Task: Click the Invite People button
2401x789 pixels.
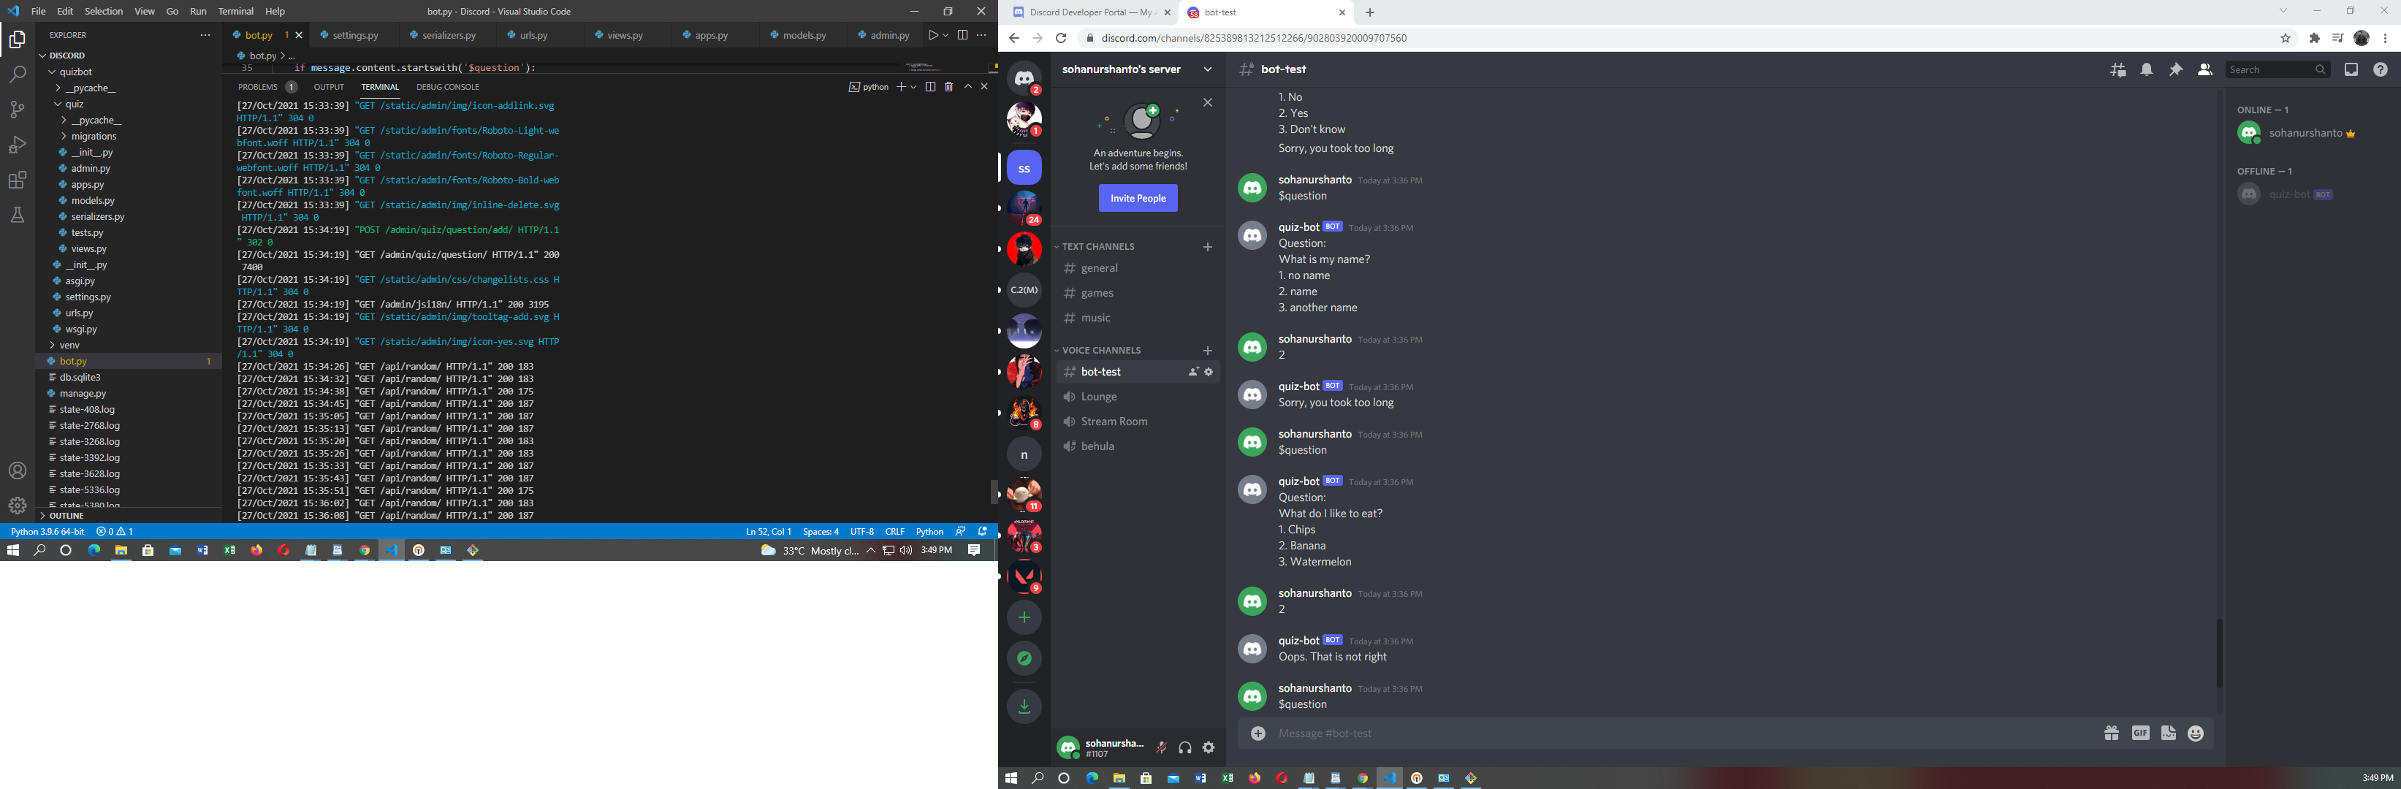Action: (1138, 197)
